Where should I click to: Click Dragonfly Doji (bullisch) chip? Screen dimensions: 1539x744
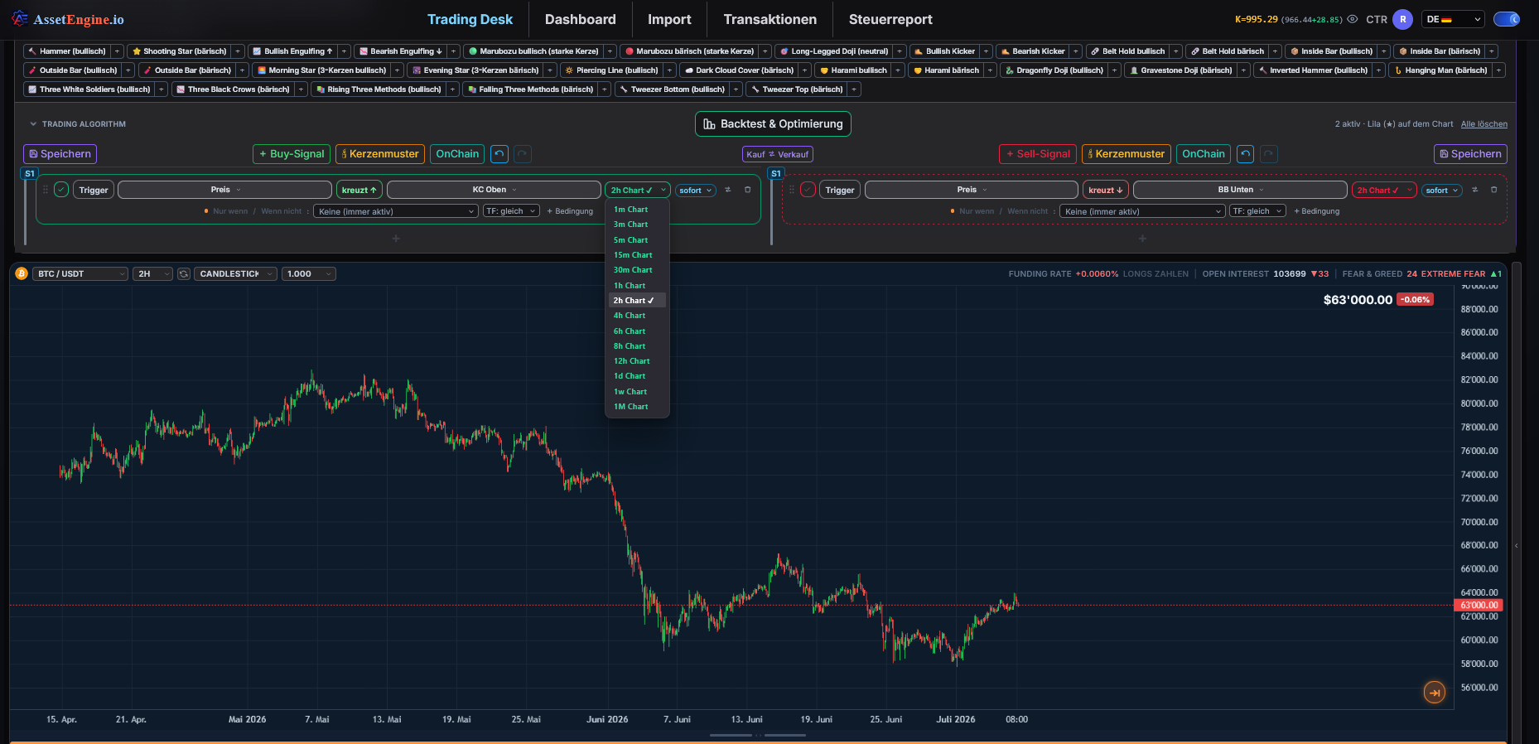(1054, 70)
